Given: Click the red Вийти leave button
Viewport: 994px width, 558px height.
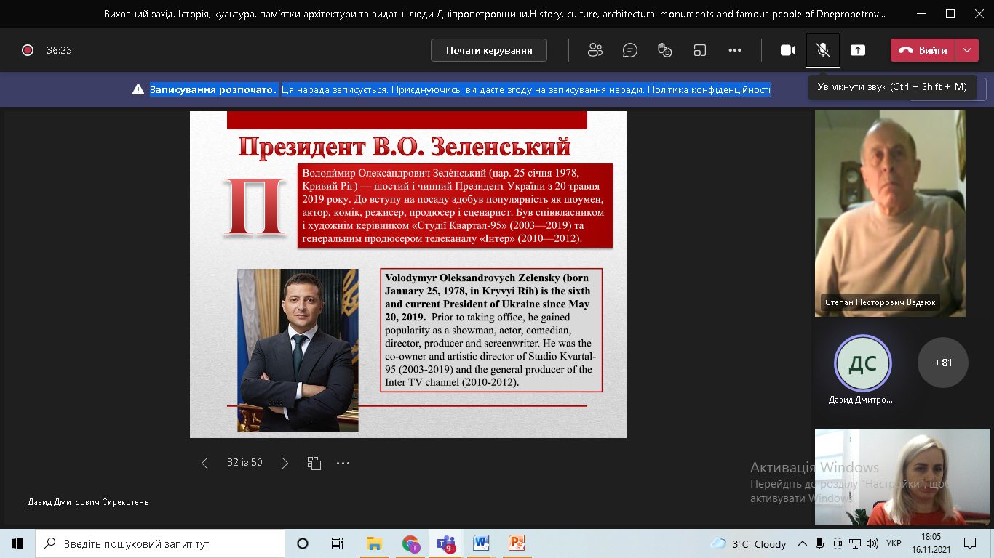Looking at the screenshot, I should [x=923, y=50].
